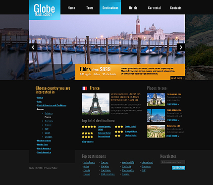Click the France flag icon
The width and height of the screenshot is (213, 185).
tap(84, 89)
